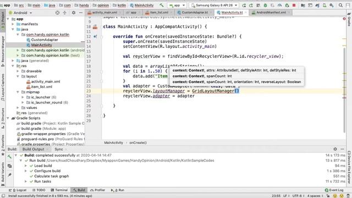Open the Project tool window side tab
The image size is (352, 198).
tap(3, 21)
